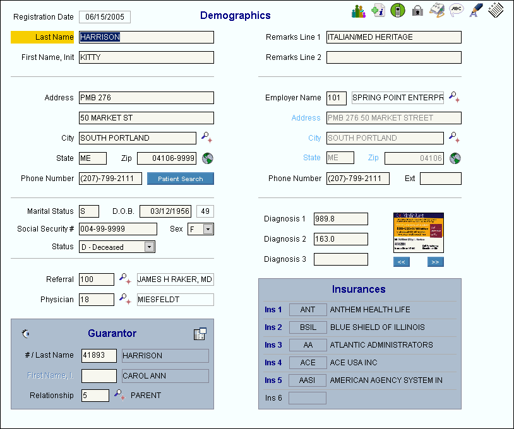Click employer Phone Number field
Image resolution: width=514 pixels, height=429 pixels.
point(358,179)
